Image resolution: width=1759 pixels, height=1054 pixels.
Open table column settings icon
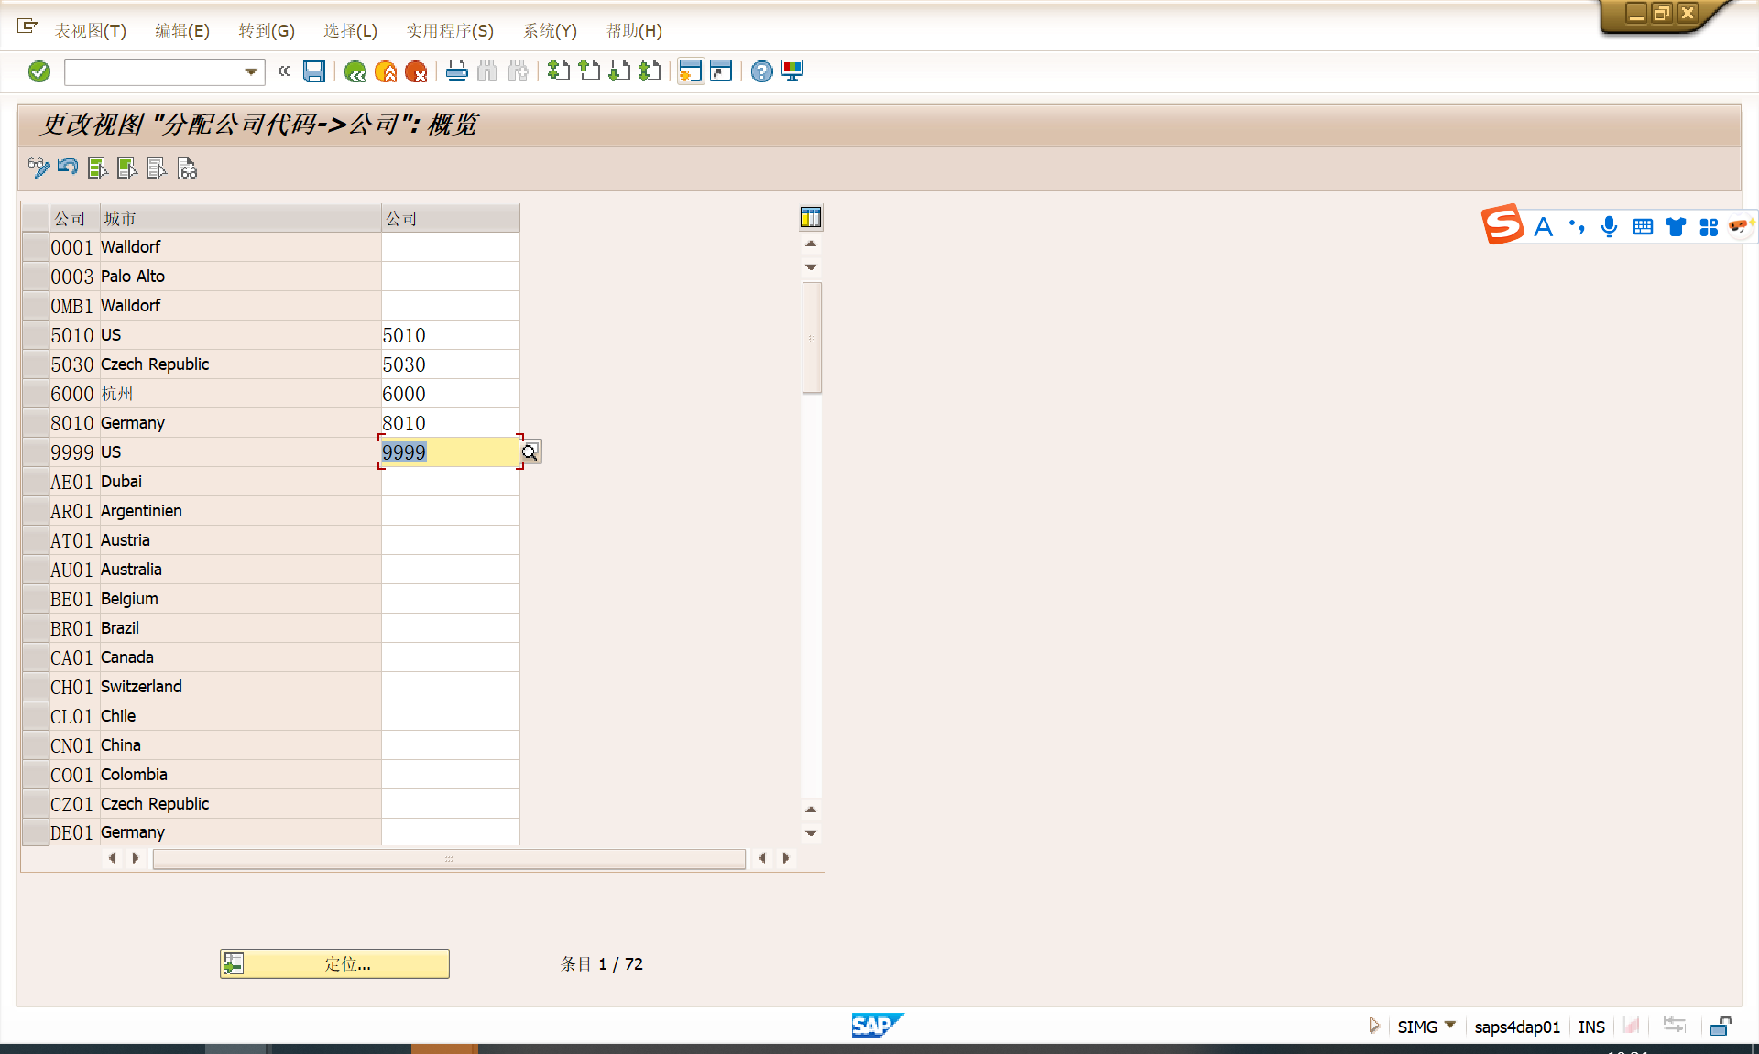(811, 217)
